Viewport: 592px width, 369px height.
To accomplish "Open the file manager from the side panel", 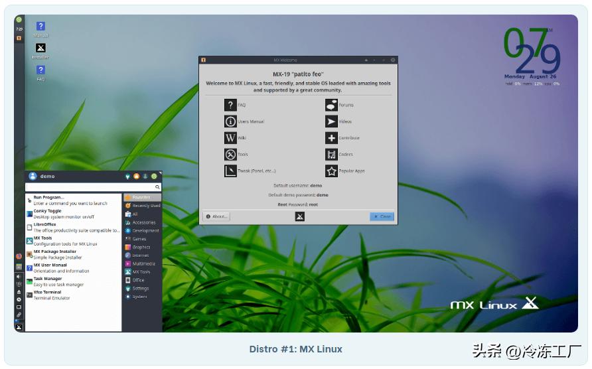I will [x=19, y=267].
